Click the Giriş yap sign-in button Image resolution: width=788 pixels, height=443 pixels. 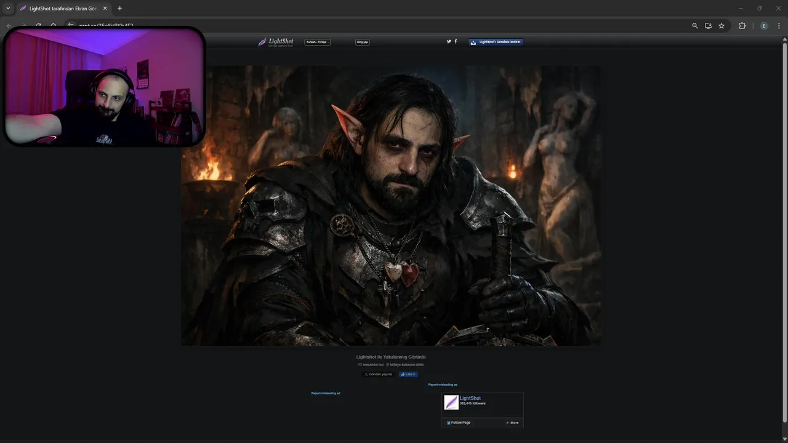[x=363, y=42]
